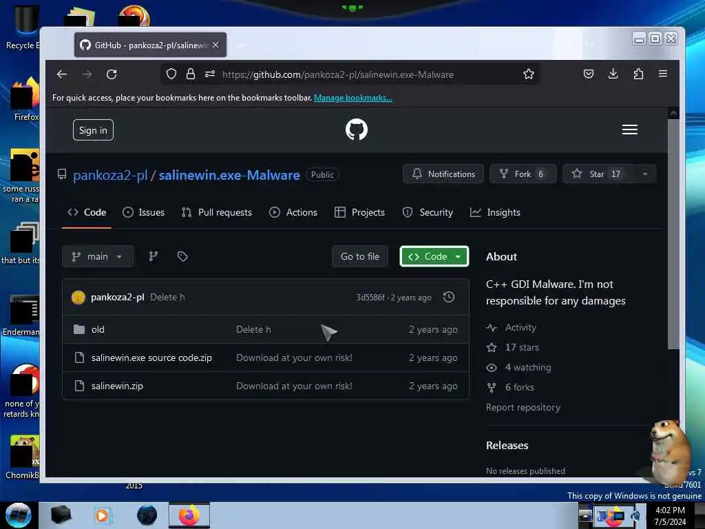
Task: Open the Star lists dropdown arrow
Action: [645, 174]
